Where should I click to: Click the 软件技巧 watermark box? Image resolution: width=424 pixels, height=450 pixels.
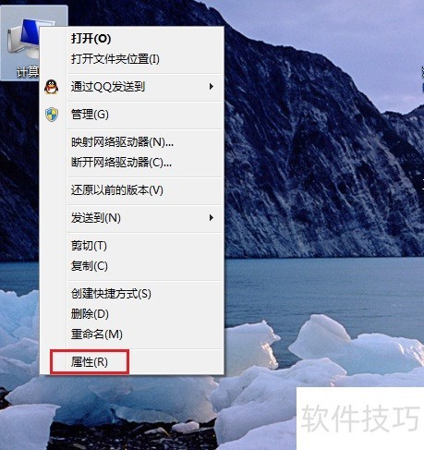click(360, 419)
